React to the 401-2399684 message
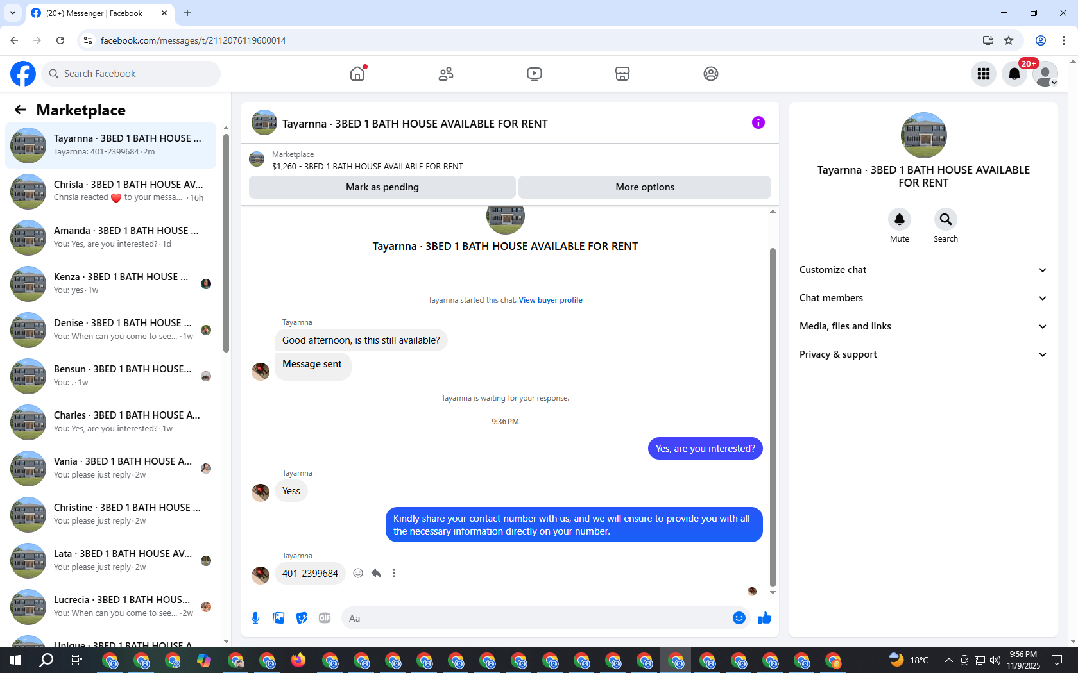The height and width of the screenshot is (673, 1078). point(358,573)
